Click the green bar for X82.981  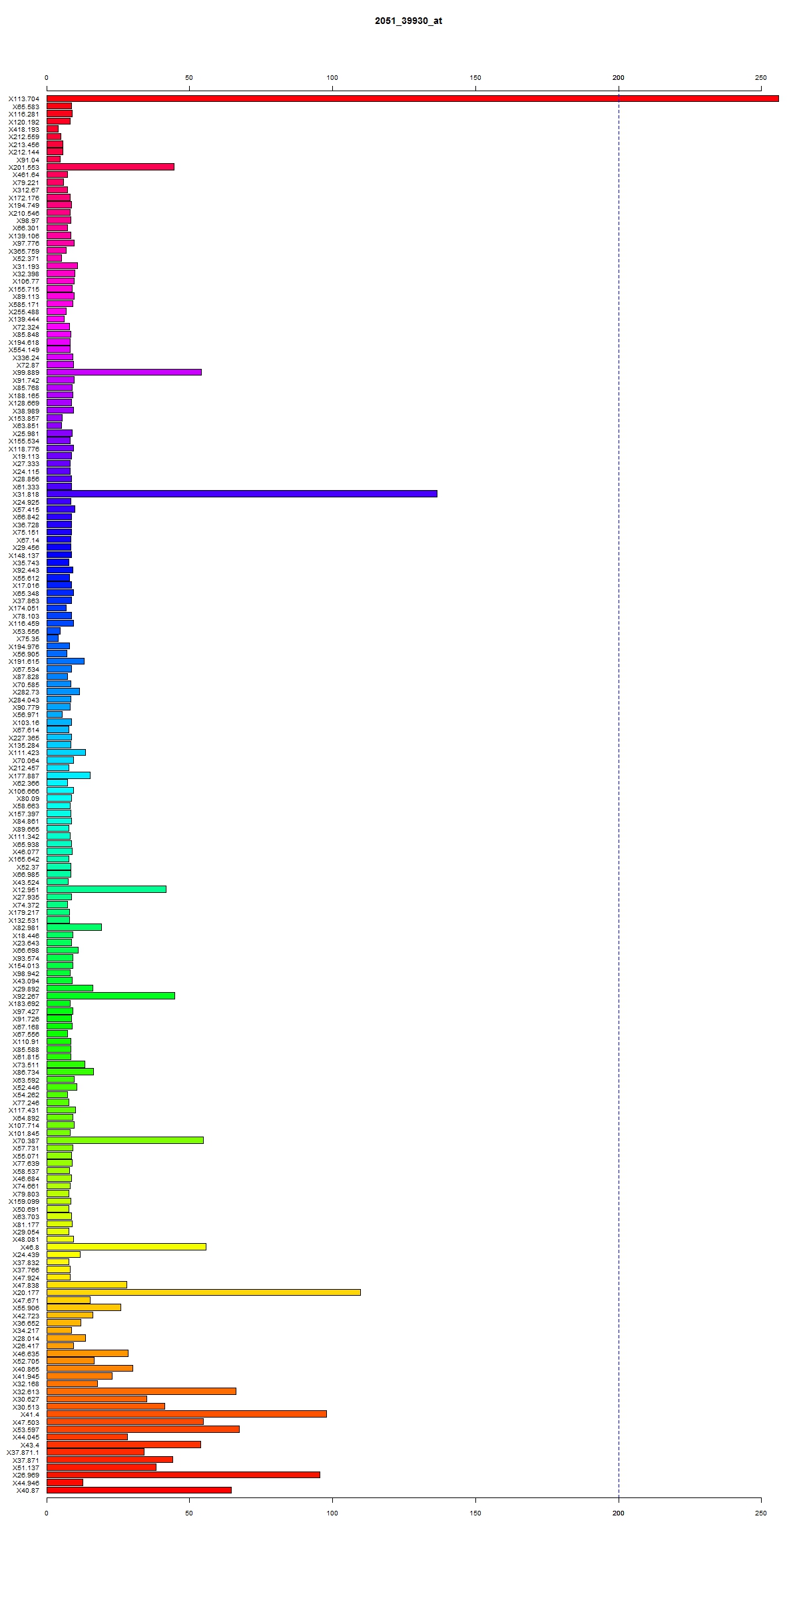pos(74,928)
